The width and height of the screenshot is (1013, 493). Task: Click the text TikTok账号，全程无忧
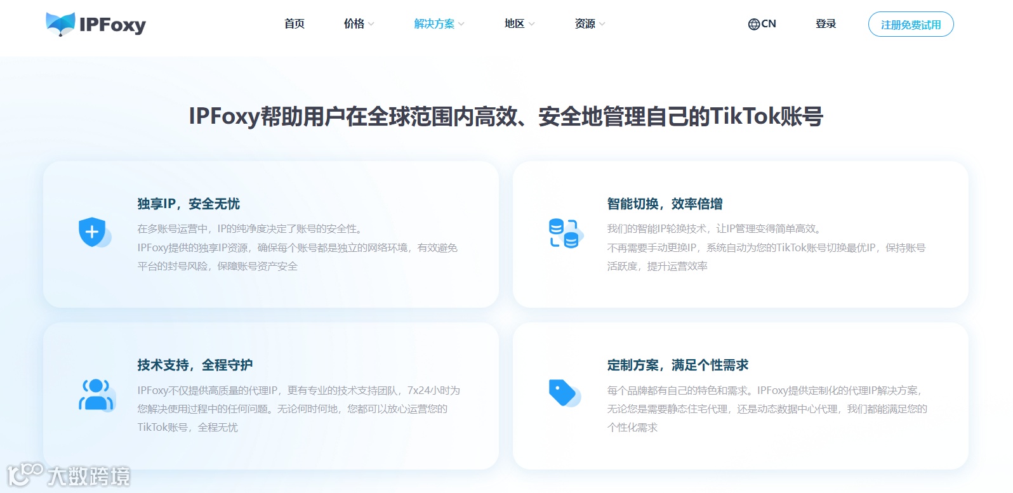pyautogui.click(x=187, y=427)
